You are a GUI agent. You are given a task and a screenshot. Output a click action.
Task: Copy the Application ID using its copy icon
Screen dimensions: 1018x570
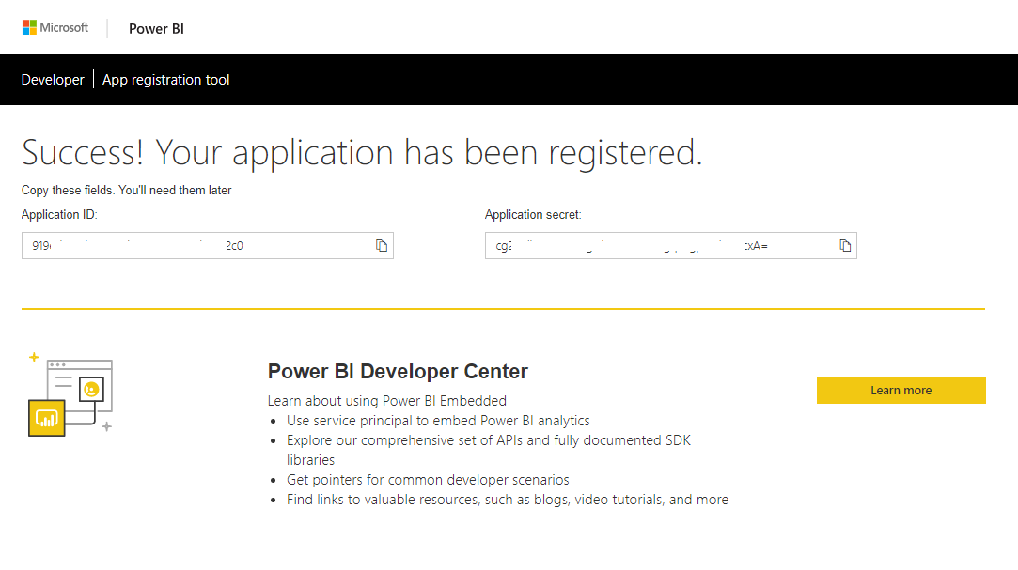382,246
